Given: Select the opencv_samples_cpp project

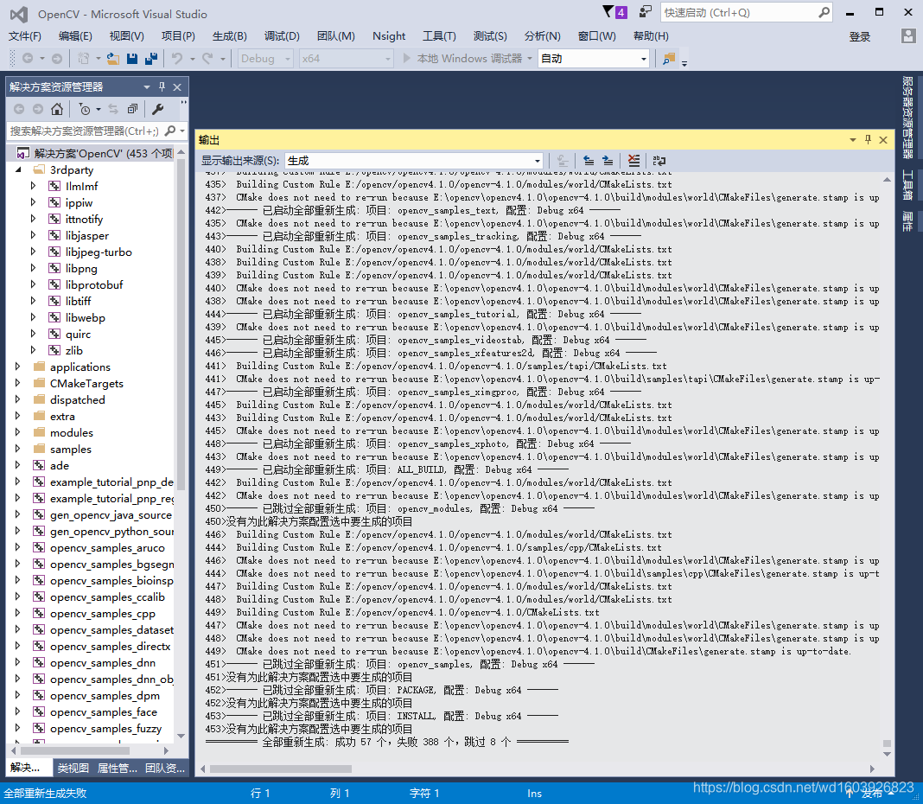Looking at the screenshot, I should [x=103, y=613].
